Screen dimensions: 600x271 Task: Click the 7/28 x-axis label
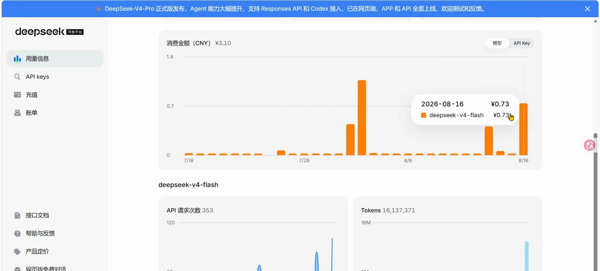[x=304, y=160]
